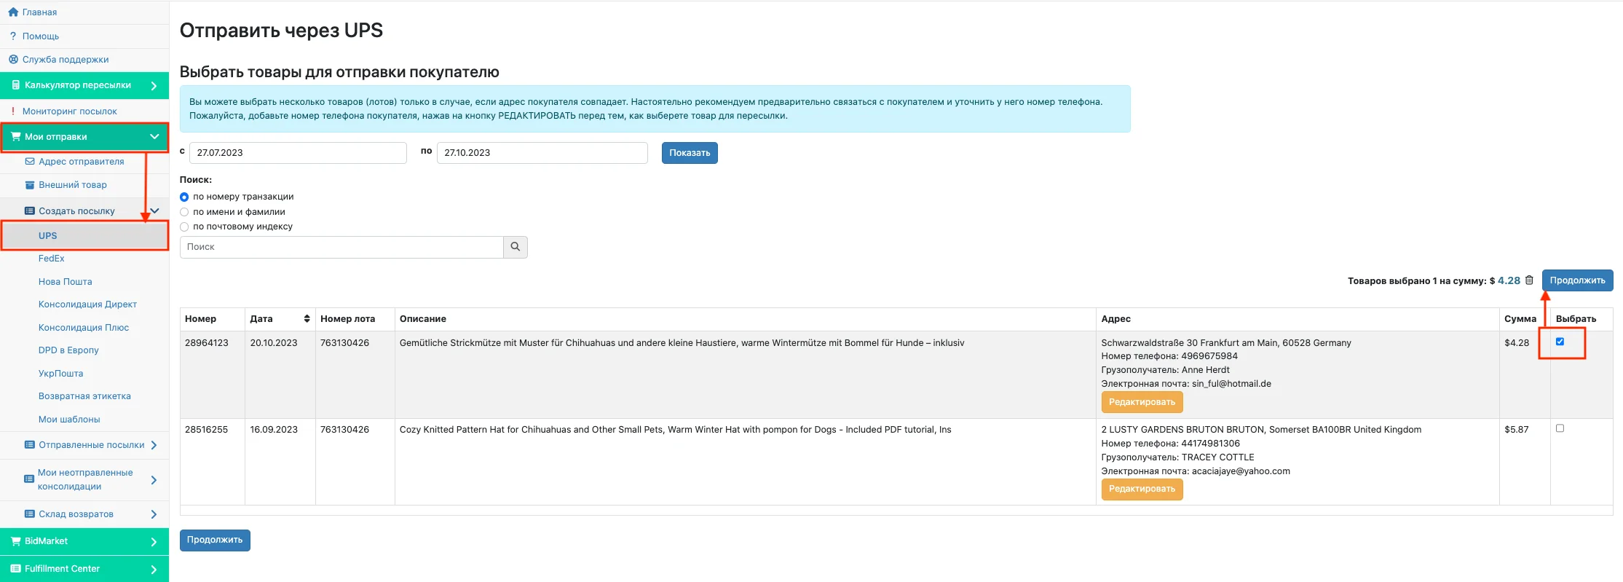Click Редактировать for Anne Herdt's address
This screenshot has height=582, width=1623.
pos(1141,402)
